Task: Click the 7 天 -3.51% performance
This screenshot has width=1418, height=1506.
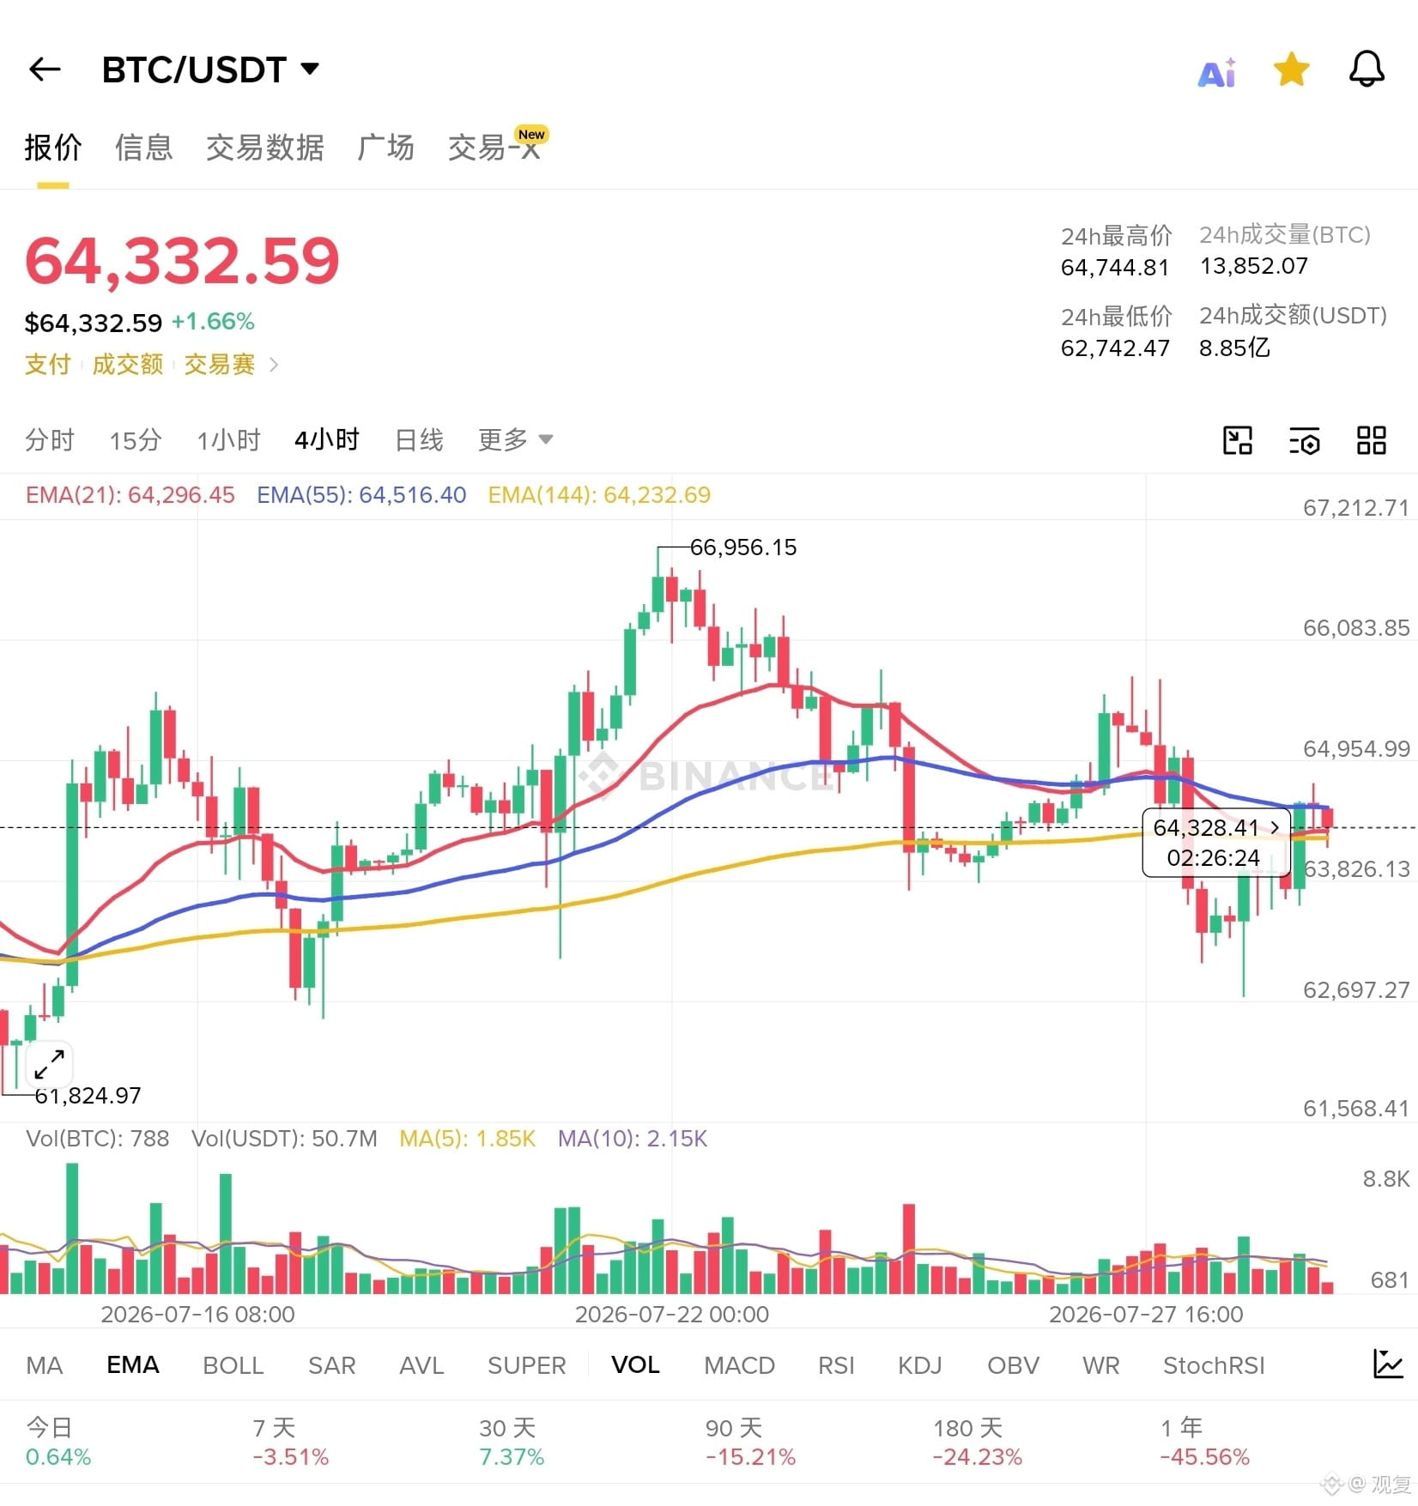Action: 290,1442
